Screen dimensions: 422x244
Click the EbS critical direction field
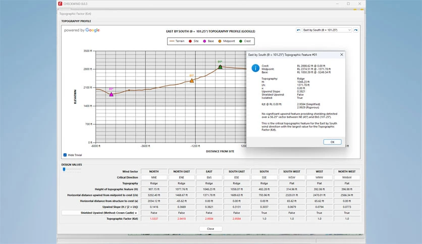pos(209,177)
